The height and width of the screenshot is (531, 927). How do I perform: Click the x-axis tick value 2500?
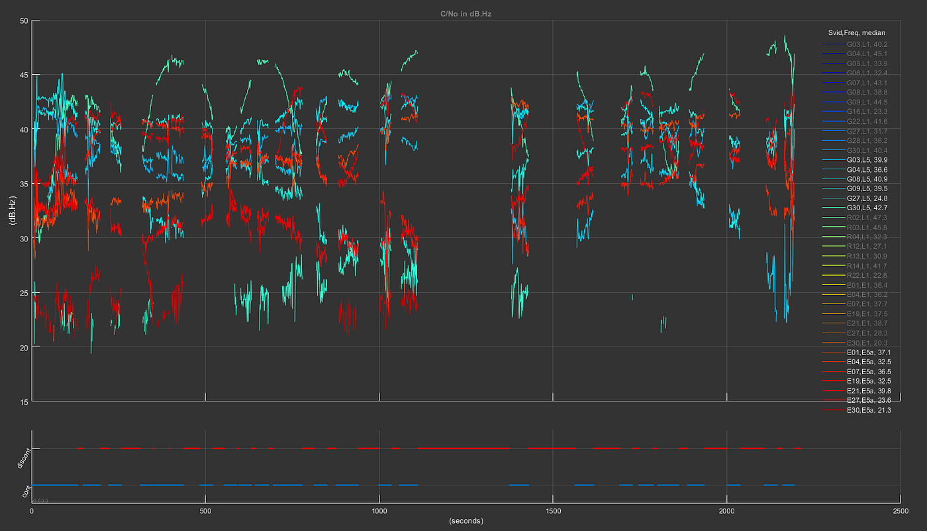[900, 511]
